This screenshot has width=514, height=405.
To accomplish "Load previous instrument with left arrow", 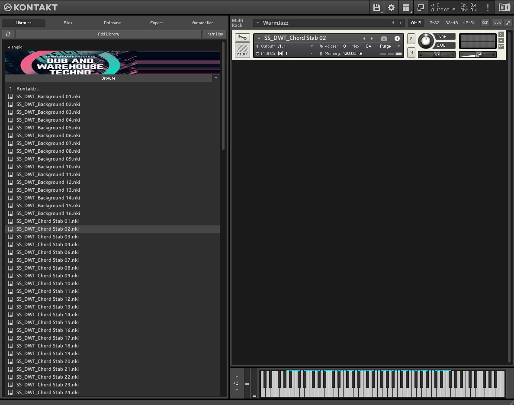I will coord(364,38).
